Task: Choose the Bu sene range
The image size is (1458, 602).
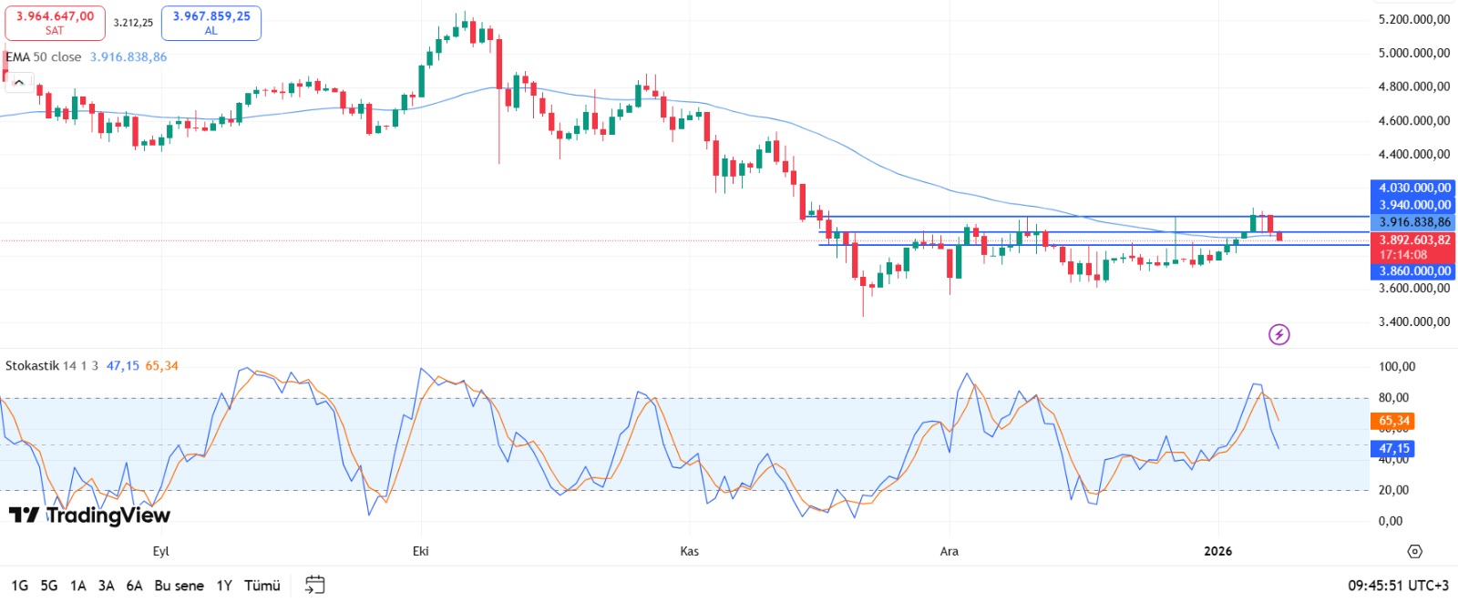Action: [x=180, y=586]
